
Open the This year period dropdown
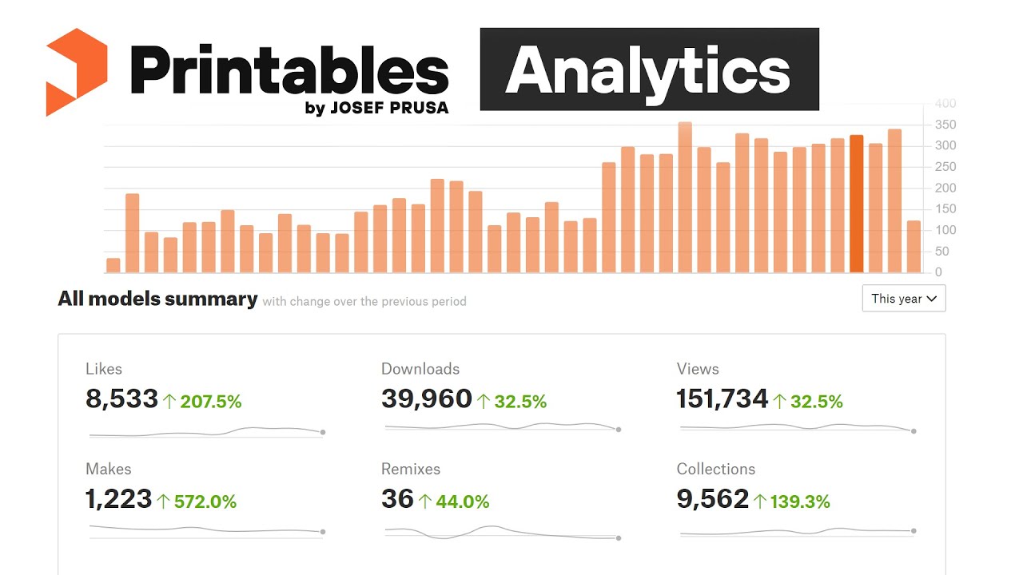tap(904, 299)
